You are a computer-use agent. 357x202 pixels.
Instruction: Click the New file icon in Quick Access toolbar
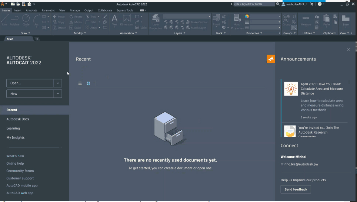(13, 4)
